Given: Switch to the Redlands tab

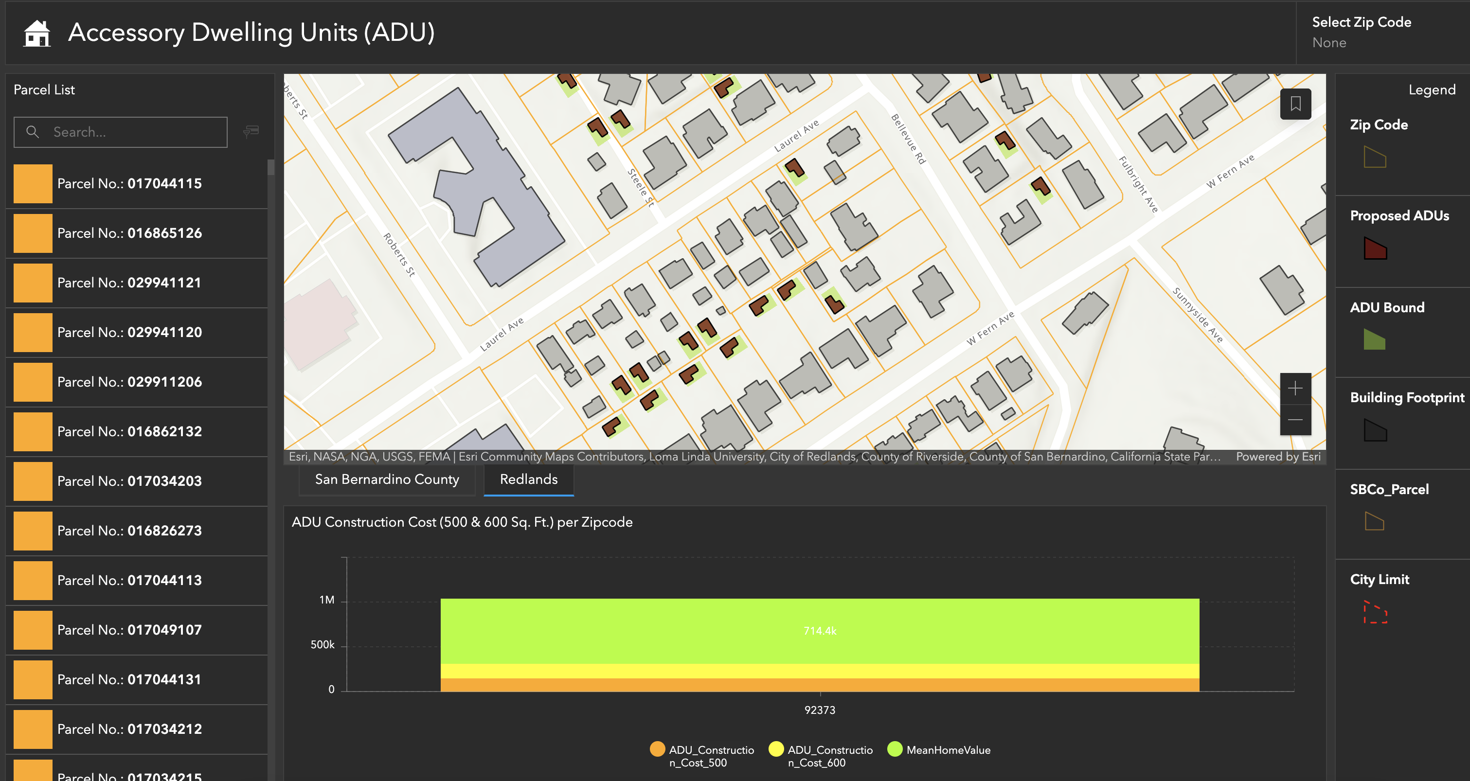Looking at the screenshot, I should pyautogui.click(x=528, y=479).
